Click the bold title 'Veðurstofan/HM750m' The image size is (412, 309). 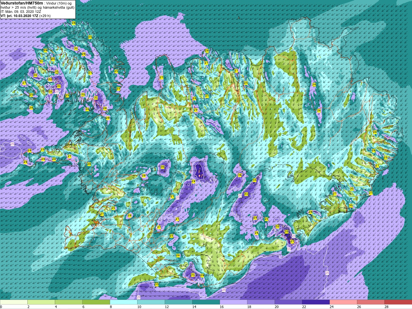click(x=22, y=3)
